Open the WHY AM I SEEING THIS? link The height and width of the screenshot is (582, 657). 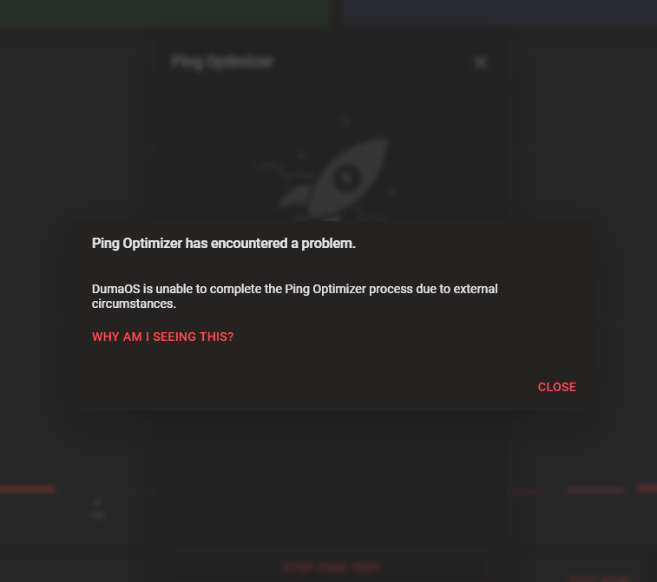click(162, 337)
